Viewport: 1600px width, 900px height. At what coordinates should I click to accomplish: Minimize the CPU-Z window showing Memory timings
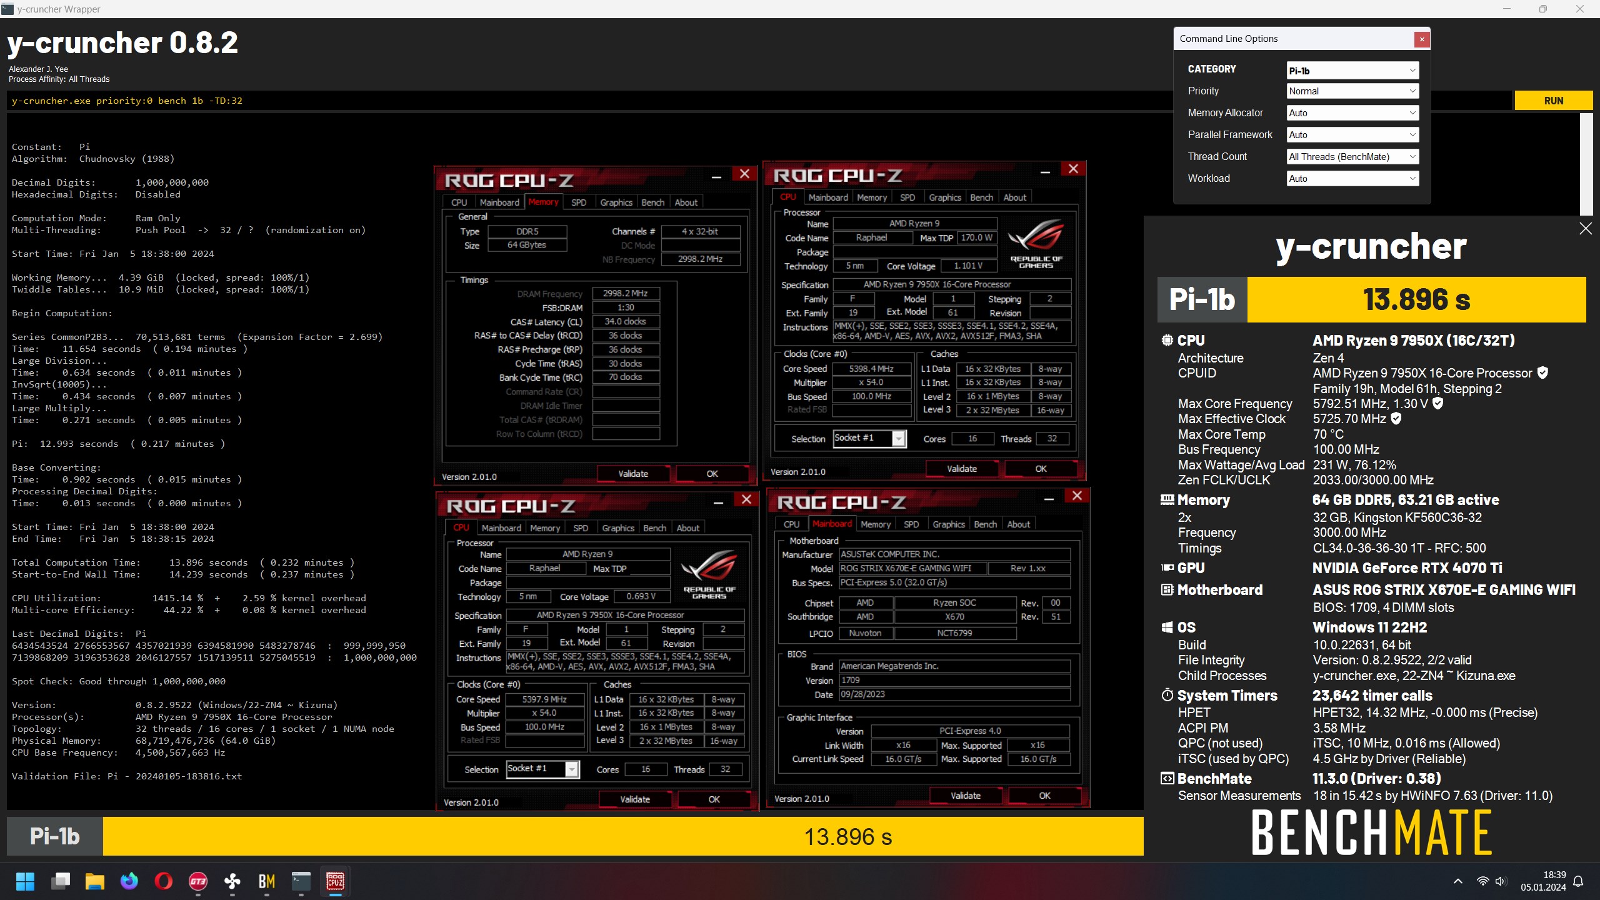click(x=717, y=176)
